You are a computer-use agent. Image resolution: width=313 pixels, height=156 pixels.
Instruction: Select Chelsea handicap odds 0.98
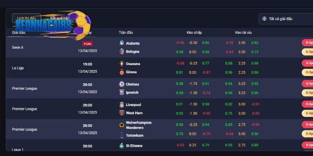[x=180, y=84]
